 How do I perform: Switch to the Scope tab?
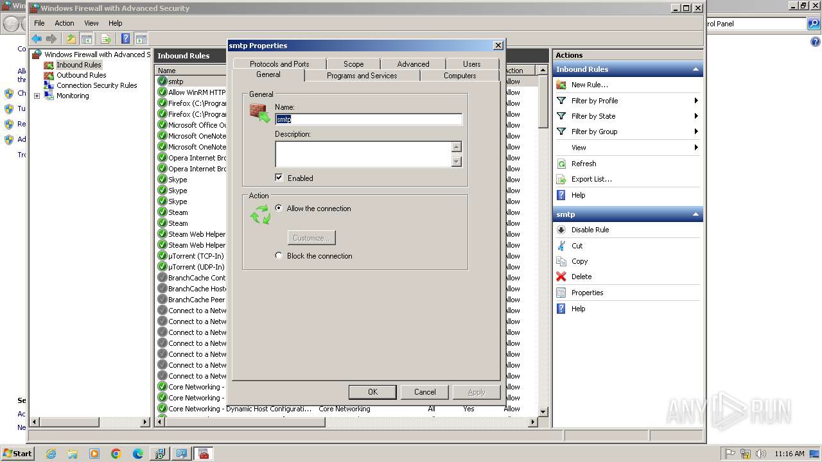353,64
